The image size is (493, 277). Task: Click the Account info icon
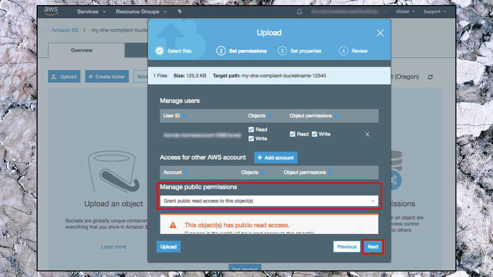click(187, 172)
